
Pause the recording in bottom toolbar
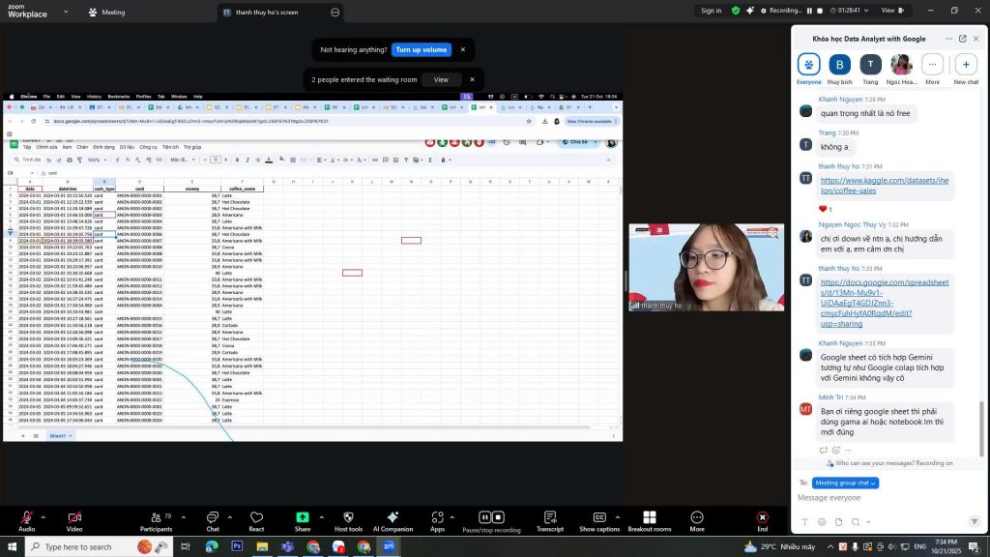(x=485, y=517)
